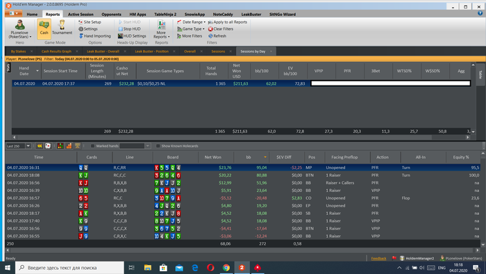Expand the Table side panel

pyautogui.click(x=480, y=74)
